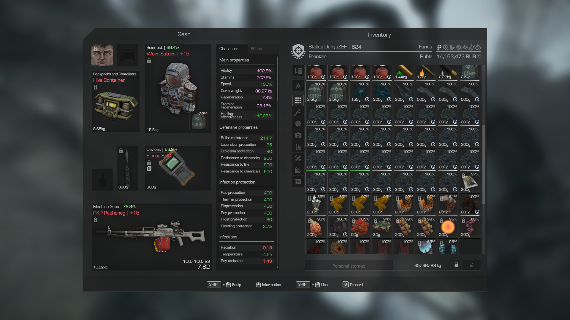
Task: Click the character stats panel scrollbar
Action: (278, 79)
